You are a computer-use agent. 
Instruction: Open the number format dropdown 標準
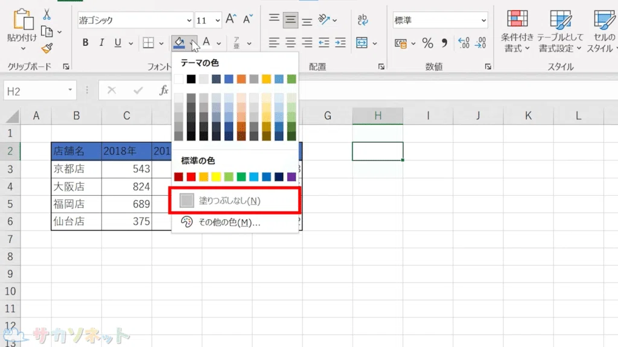[x=483, y=20]
